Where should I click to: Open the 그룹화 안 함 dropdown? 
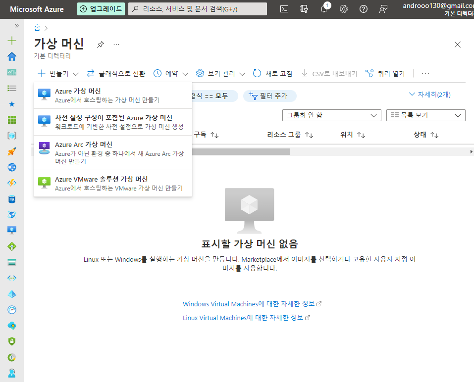pos(332,115)
